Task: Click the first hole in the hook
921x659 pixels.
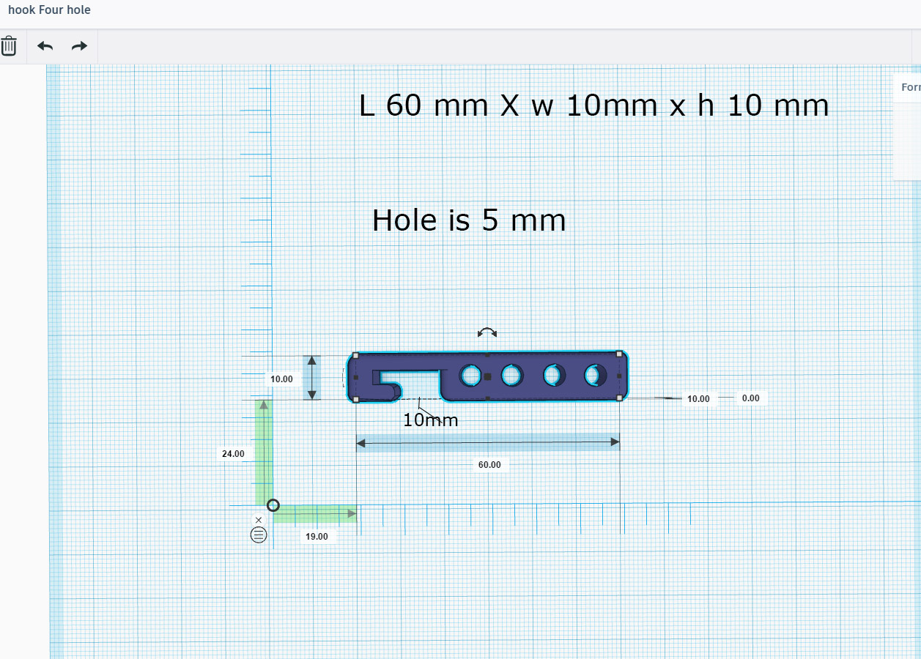Action: pos(470,376)
